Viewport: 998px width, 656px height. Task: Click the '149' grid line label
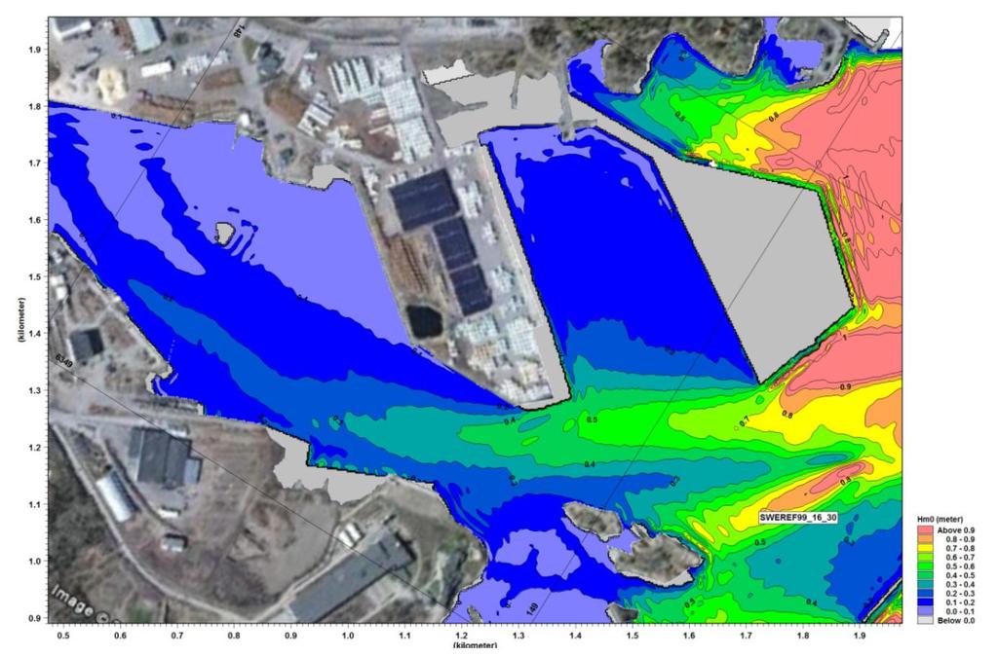click(x=531, y=609)
